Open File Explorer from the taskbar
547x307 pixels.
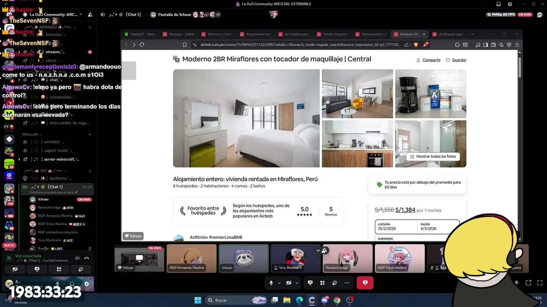(287, 300)
